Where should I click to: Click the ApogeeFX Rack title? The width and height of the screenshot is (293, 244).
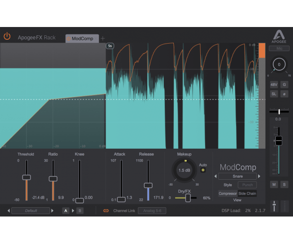click(x=37, y=38)
